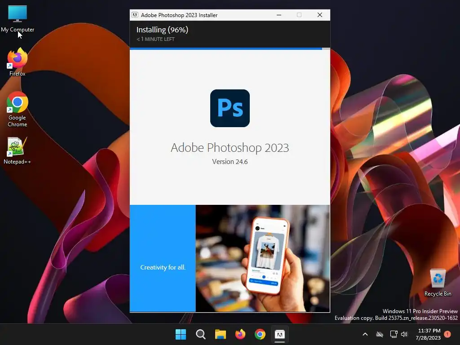Minimize the Photoshop installer window
460x345 pixels.
pyautogui.click(x=279, y=15)
